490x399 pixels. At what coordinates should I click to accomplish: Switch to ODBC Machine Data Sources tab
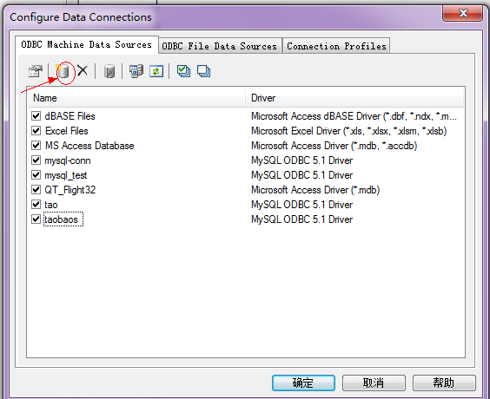(87, 44)
